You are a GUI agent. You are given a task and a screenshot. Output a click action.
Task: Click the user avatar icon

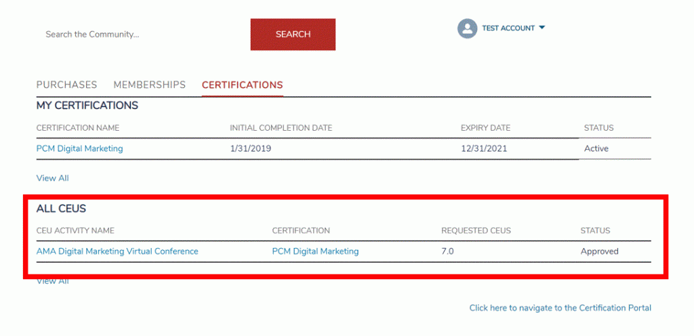467,28
